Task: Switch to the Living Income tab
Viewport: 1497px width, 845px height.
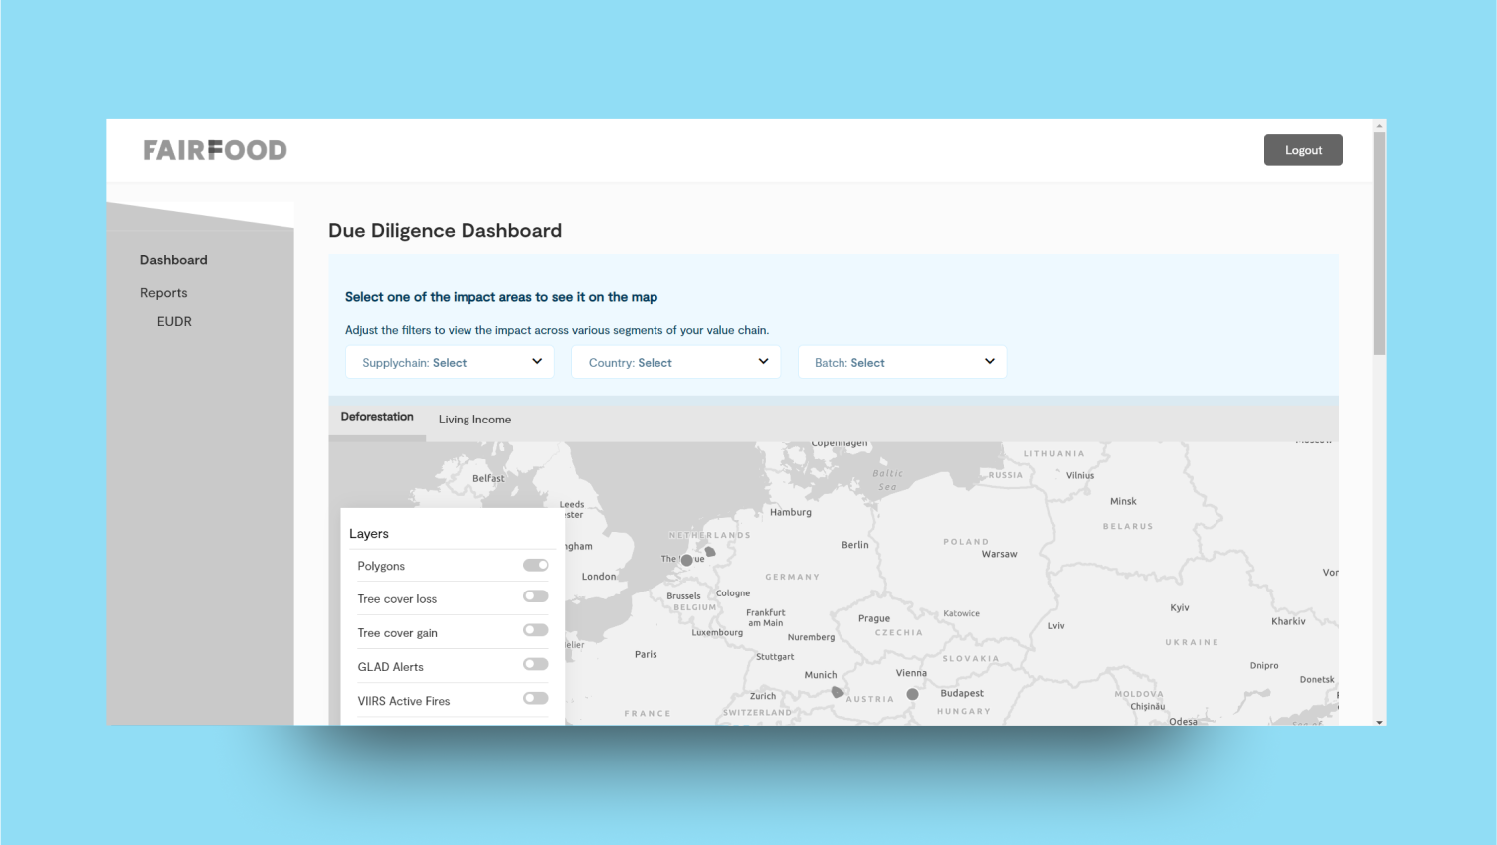Action: [475, 420]
